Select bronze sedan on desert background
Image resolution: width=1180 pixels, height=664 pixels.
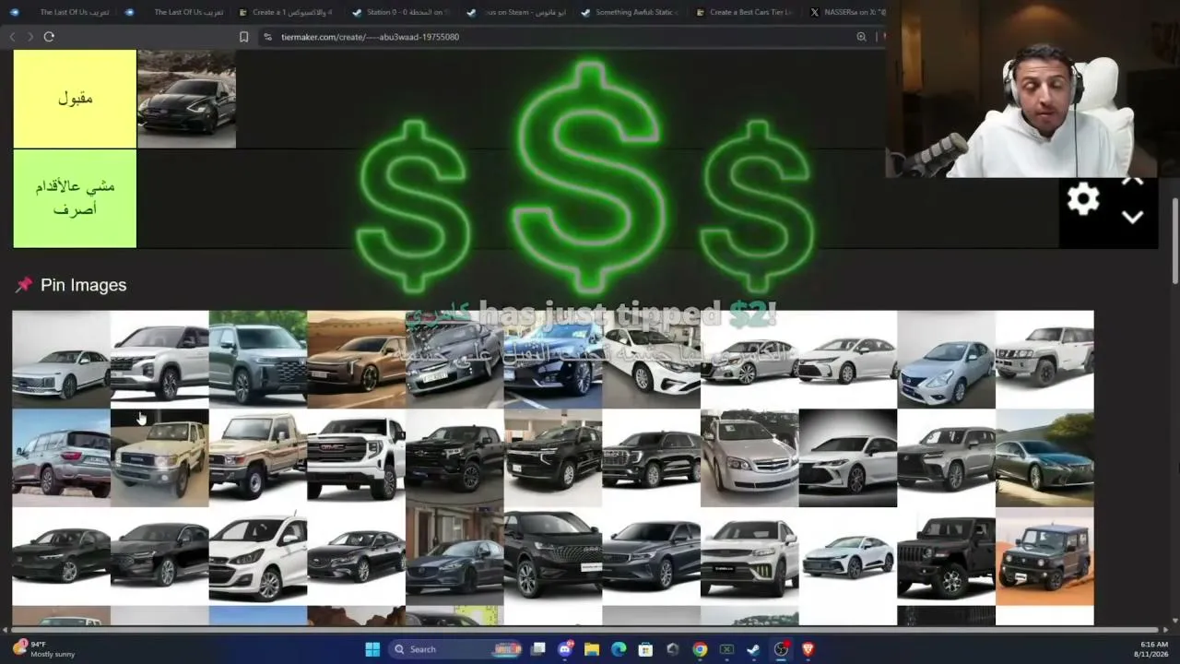click(356, 359)
